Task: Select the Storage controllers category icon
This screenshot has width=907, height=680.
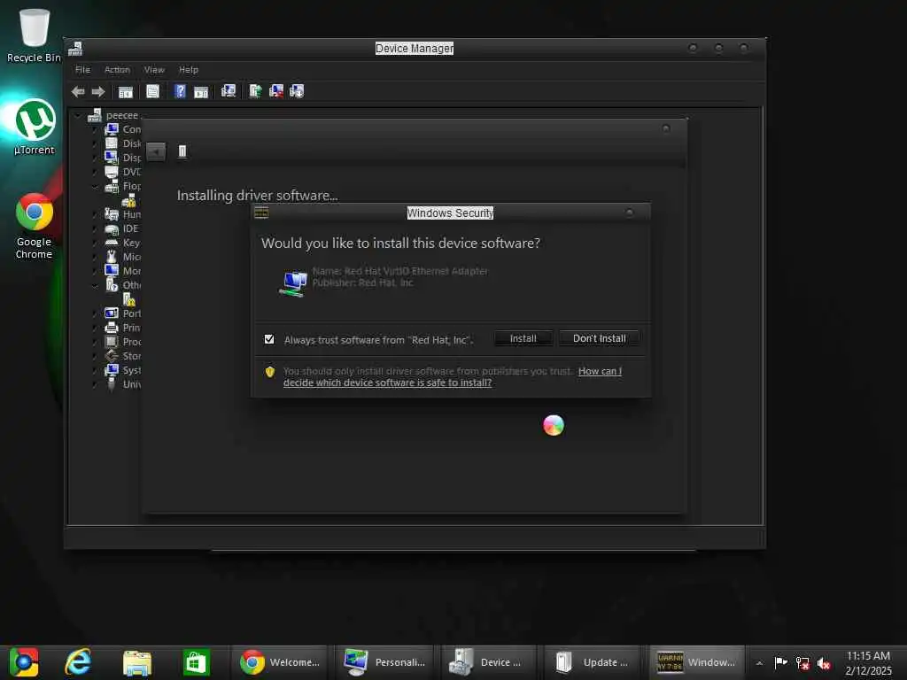Action: click(112, 356)
